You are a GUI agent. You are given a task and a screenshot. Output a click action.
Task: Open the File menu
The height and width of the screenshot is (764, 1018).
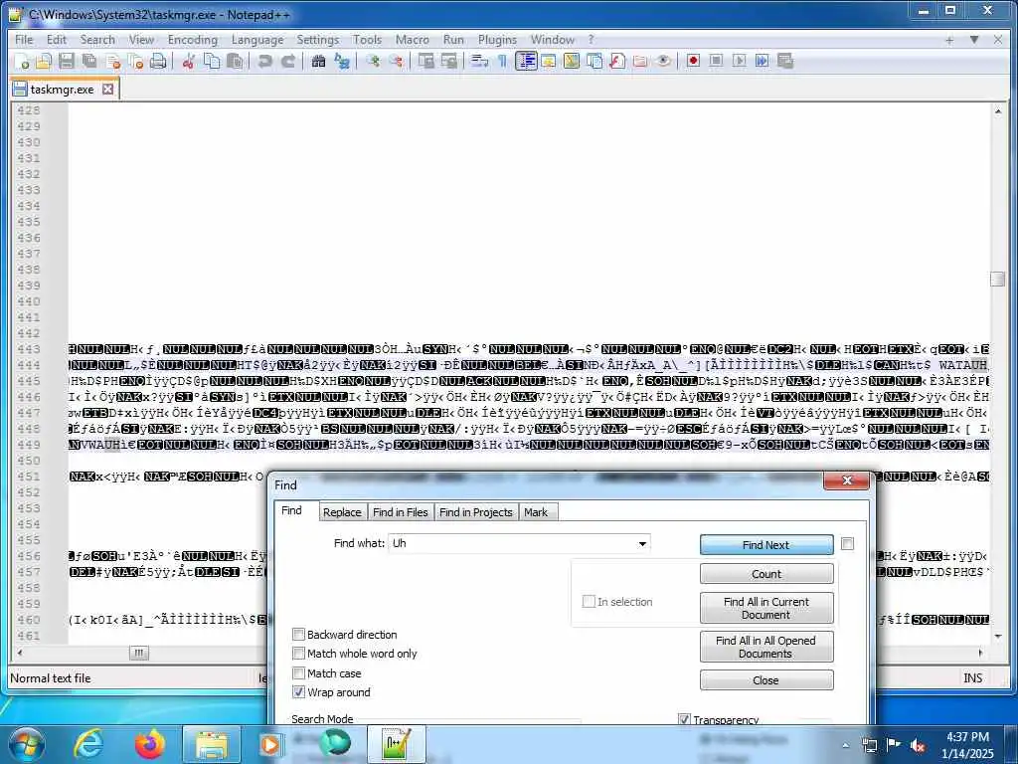tap(24, 40)
